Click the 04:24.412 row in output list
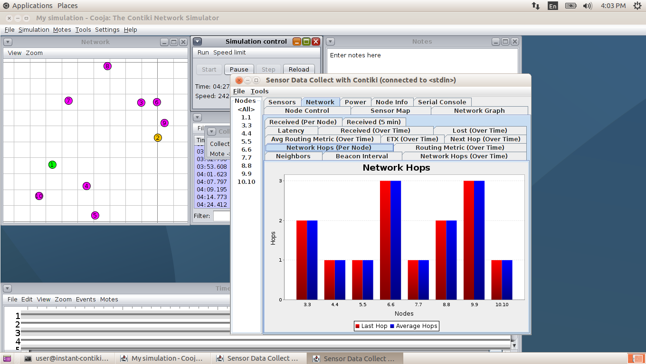The height and width of the screenshot is (364, 646). coord(212,205)
